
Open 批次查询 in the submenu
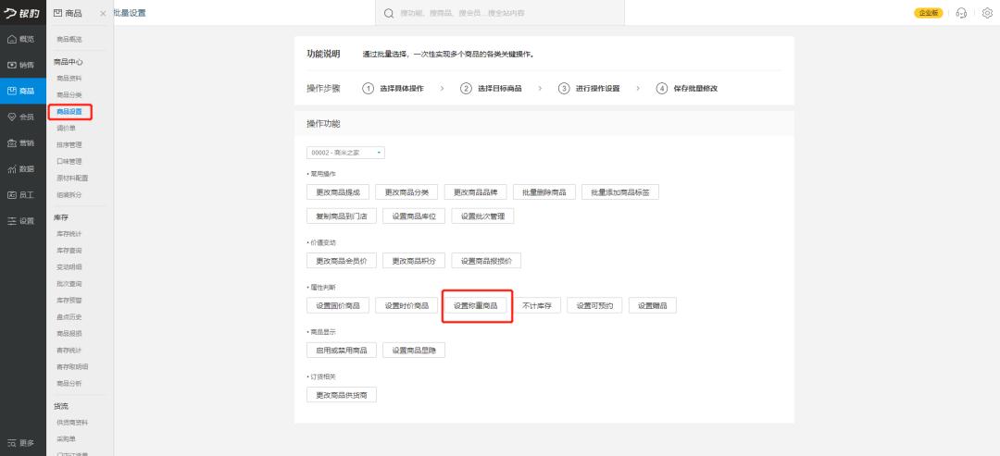[x=69, y=283]
